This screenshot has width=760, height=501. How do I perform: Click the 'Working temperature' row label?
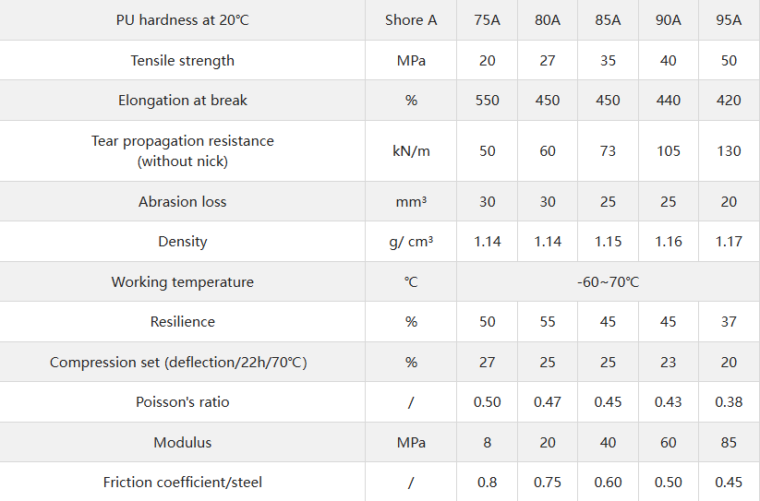click(x=183, y=282)
